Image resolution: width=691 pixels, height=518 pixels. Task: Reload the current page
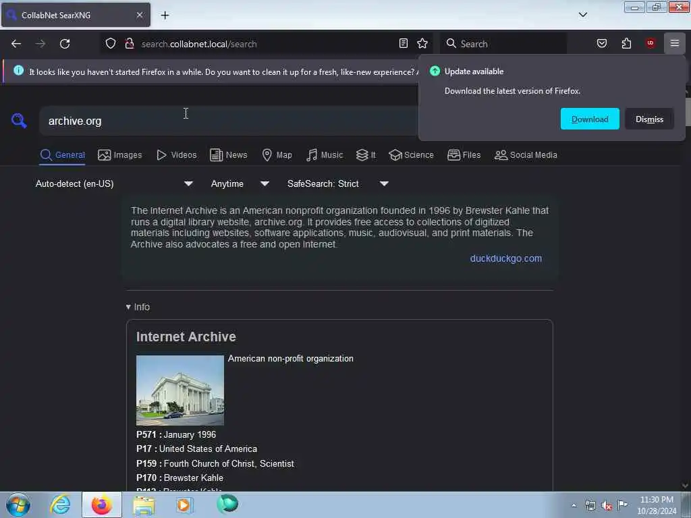65,44
